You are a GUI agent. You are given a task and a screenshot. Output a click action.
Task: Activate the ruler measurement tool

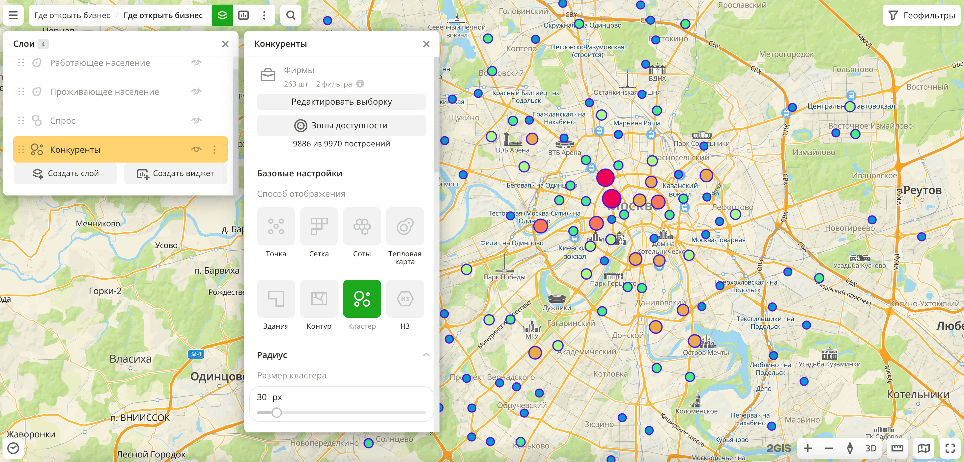[x=897, y=448]
